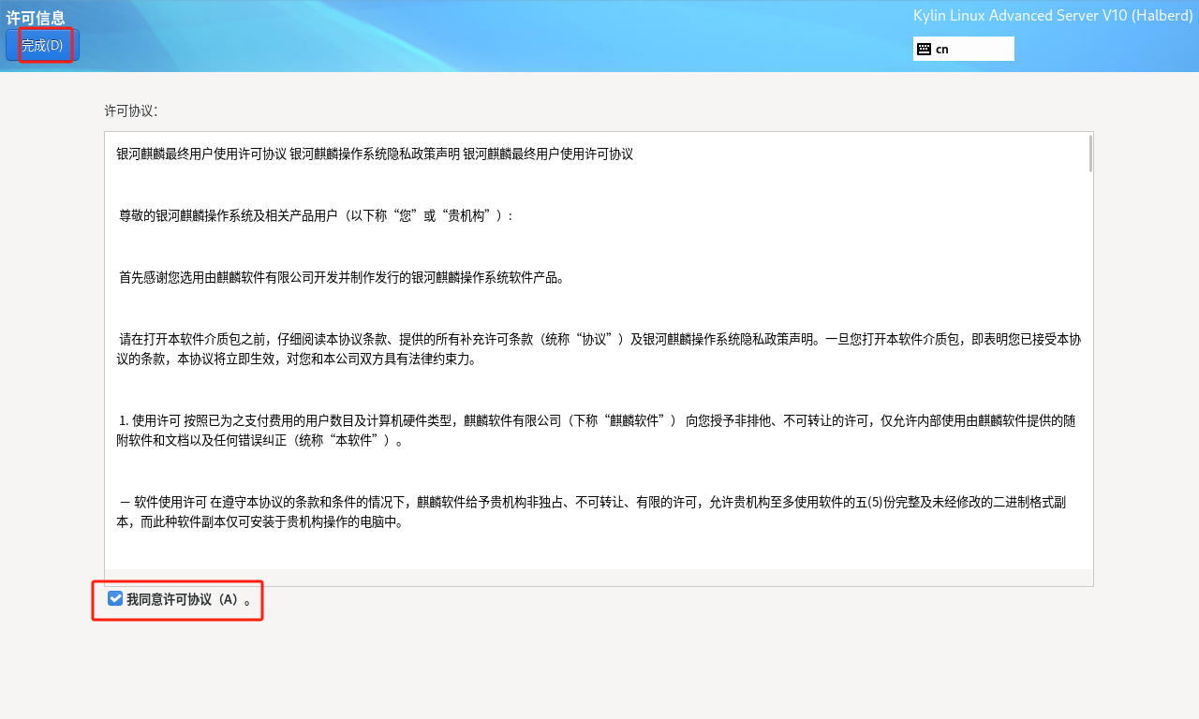Viewport: 1199px width, 719px height.
Task: Click the paragraph starting with 首先感谢您选用
Action: (x=342, y=277)
